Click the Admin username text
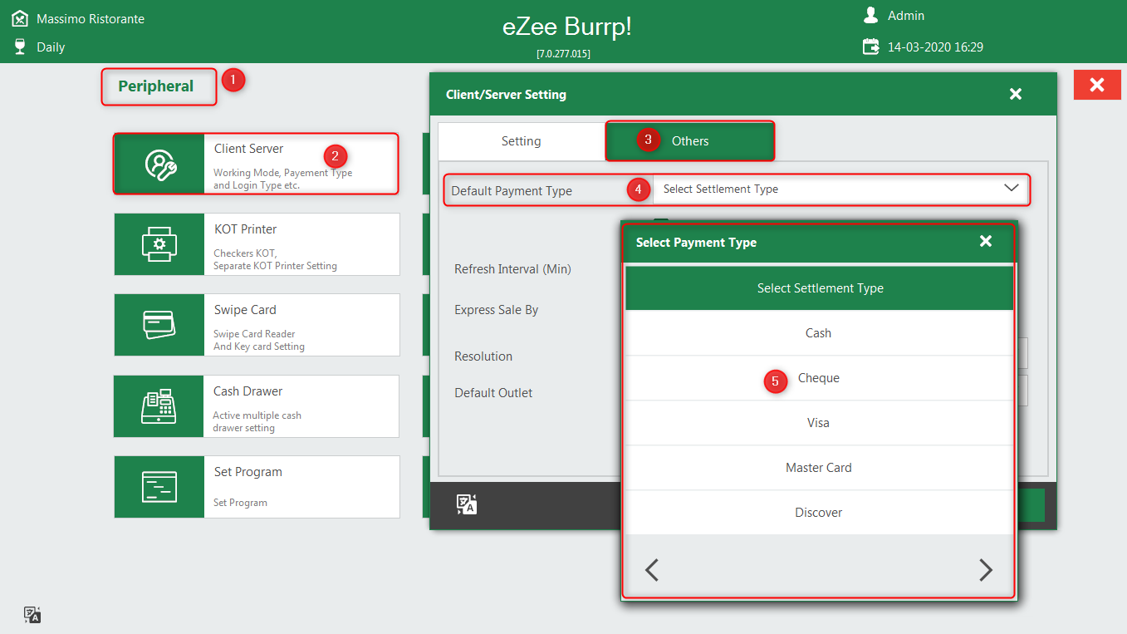1127x634 pixels. tap(906, 16)
